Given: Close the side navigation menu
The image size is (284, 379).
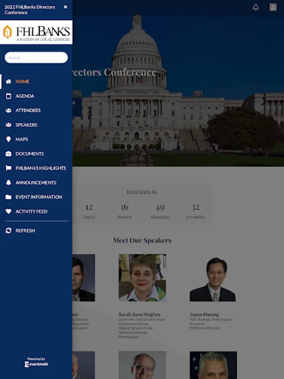Looking at the screenshot, I should pyautogui.click(x=66, y=7).
